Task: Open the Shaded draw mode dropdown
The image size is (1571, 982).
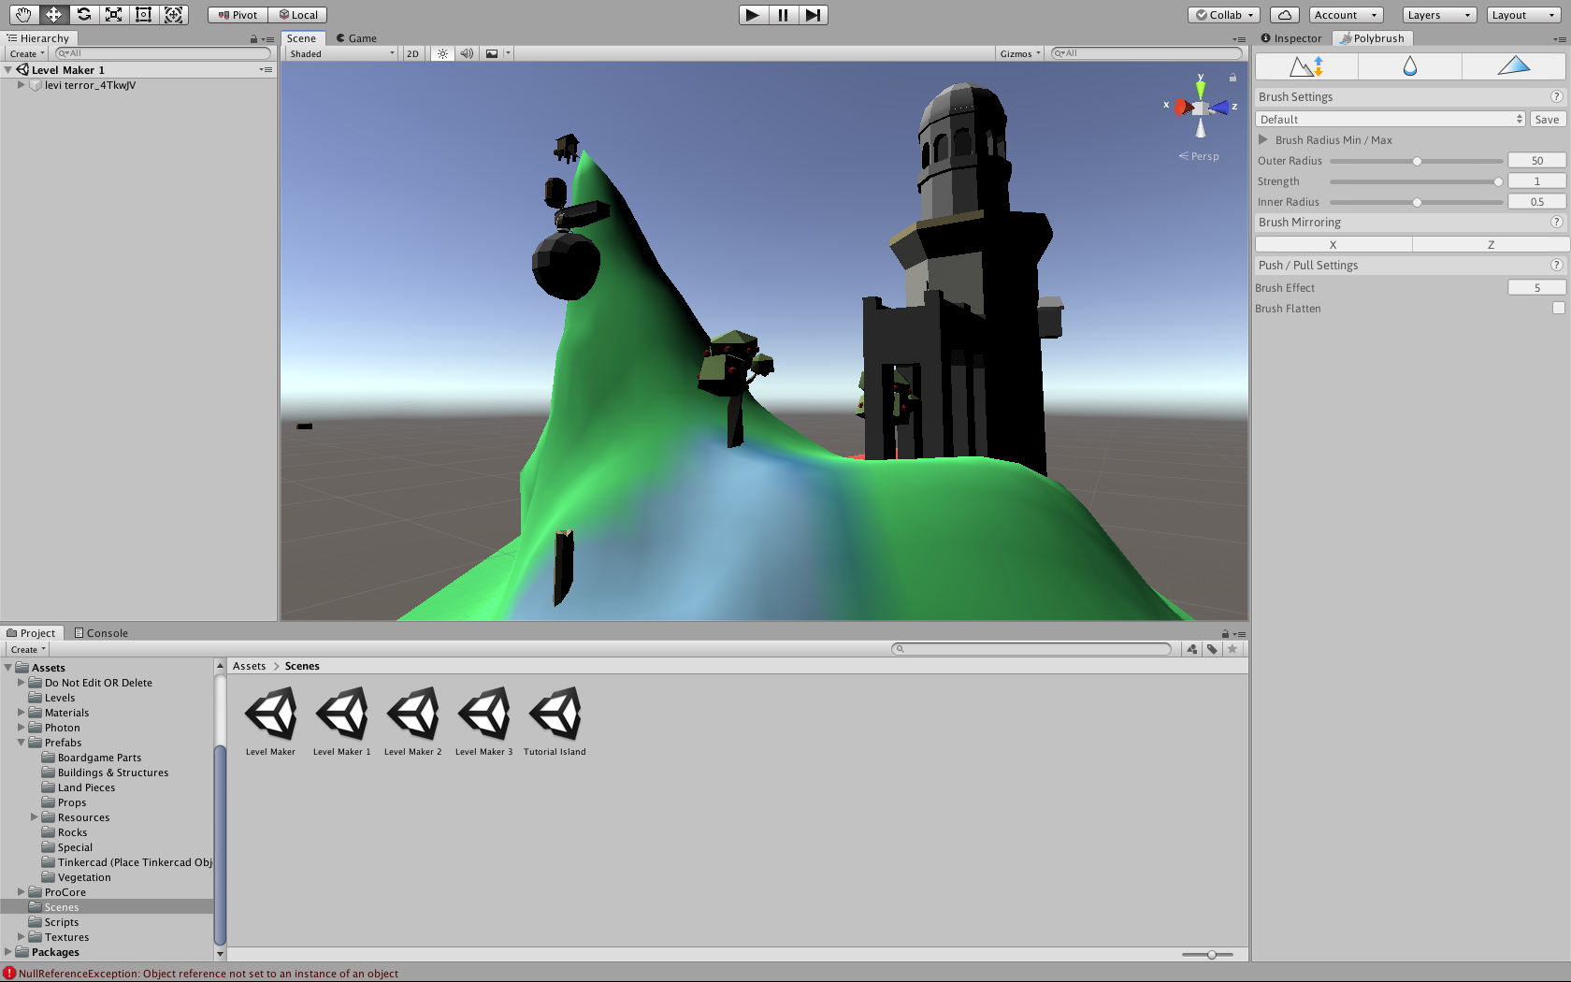Action: coord(341,54)
